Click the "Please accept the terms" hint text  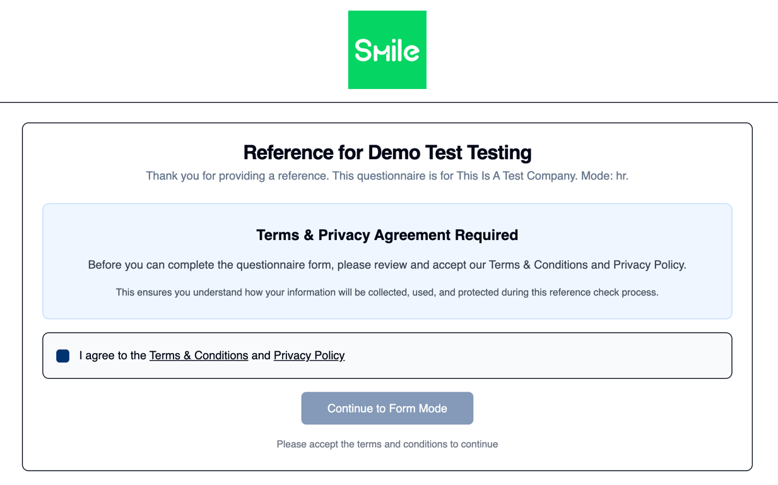(387, 444)
